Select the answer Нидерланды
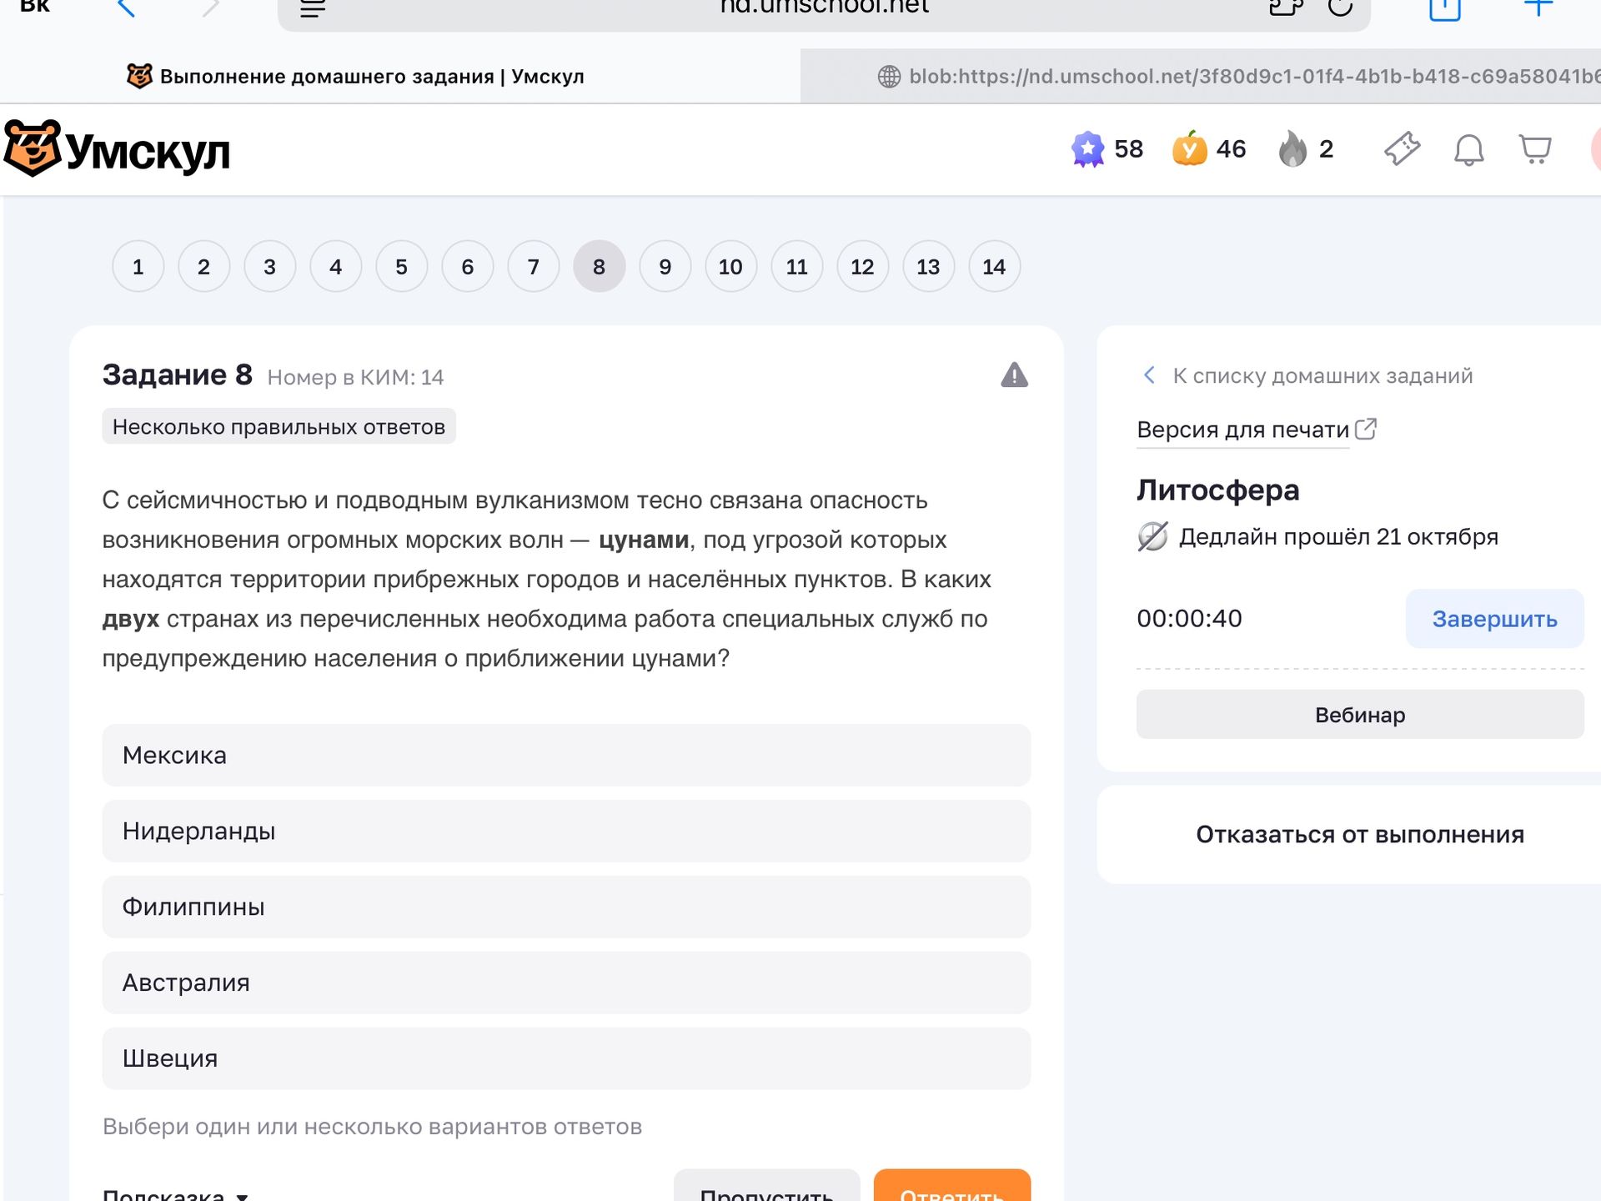Screen dimensions: 1601x1201 pos(566,831)
